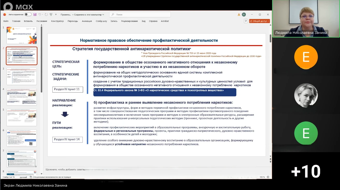This screenshot has width=340, height=190.
Task: Click the русский language status button
Action: click(23, 177)
